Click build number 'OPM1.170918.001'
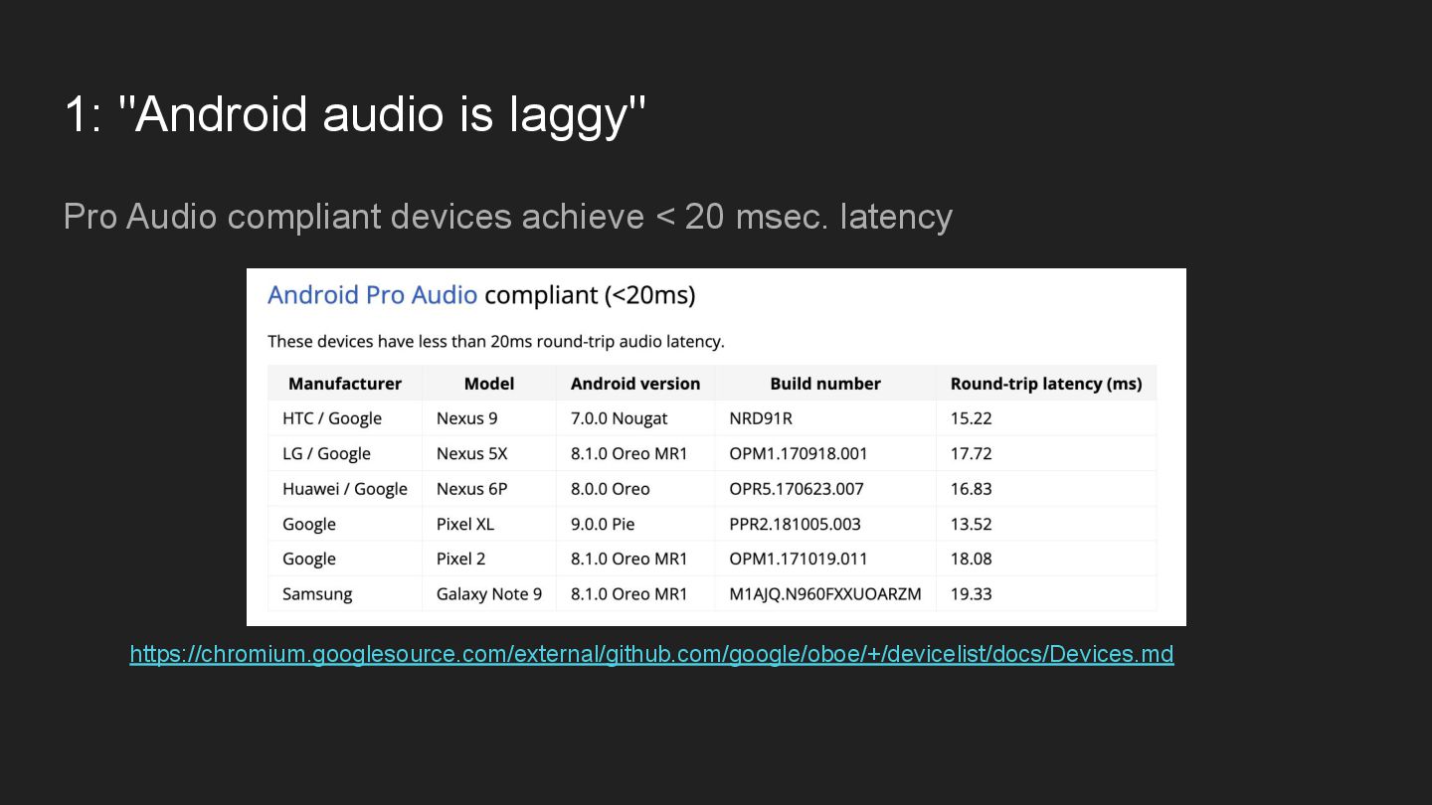 pyautogui.click(x=799, y=453)
